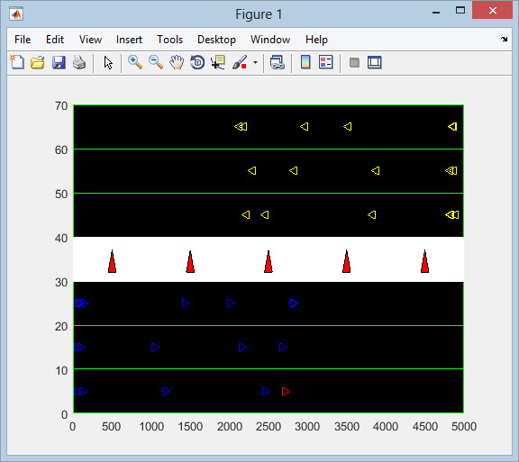Open a file with the folder icon
The height and width of the screenshot is (462, 519).
(x=38, y=62)
